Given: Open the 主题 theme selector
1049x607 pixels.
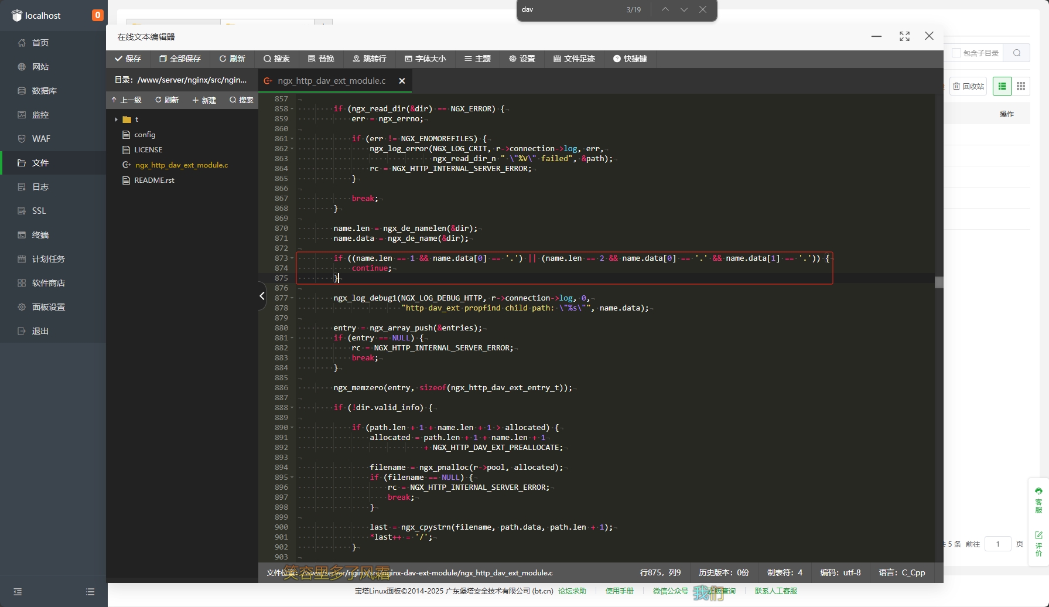Looking at the screenshot, I should 477,59.
